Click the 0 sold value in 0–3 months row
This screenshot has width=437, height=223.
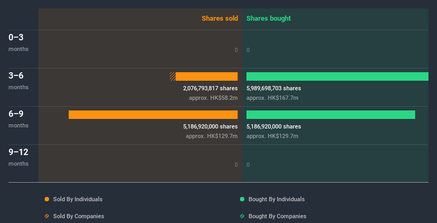click(x=236, y=50)
